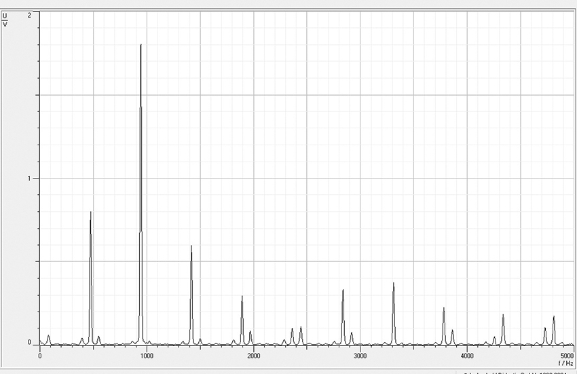Click the 4000 tick label on x-axis
The height and width of the screenshot is (374, 577).
466,356
